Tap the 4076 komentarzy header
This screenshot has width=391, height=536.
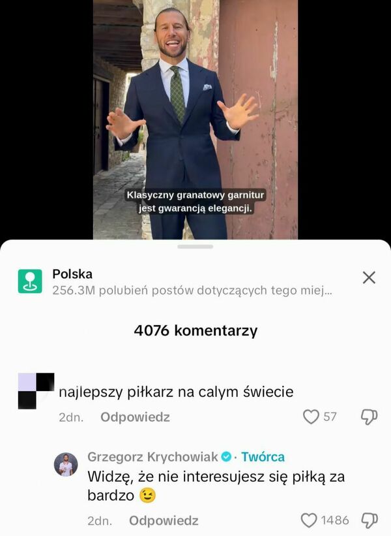coord(195,330)
